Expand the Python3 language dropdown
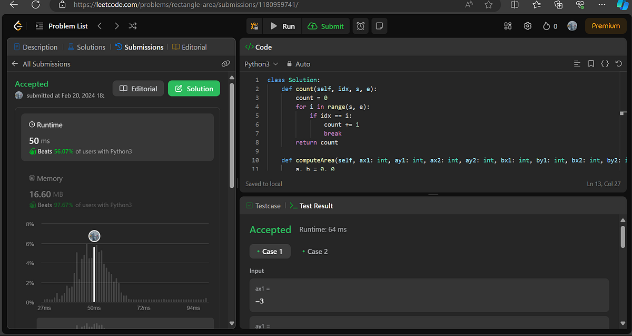 [261, 64]
